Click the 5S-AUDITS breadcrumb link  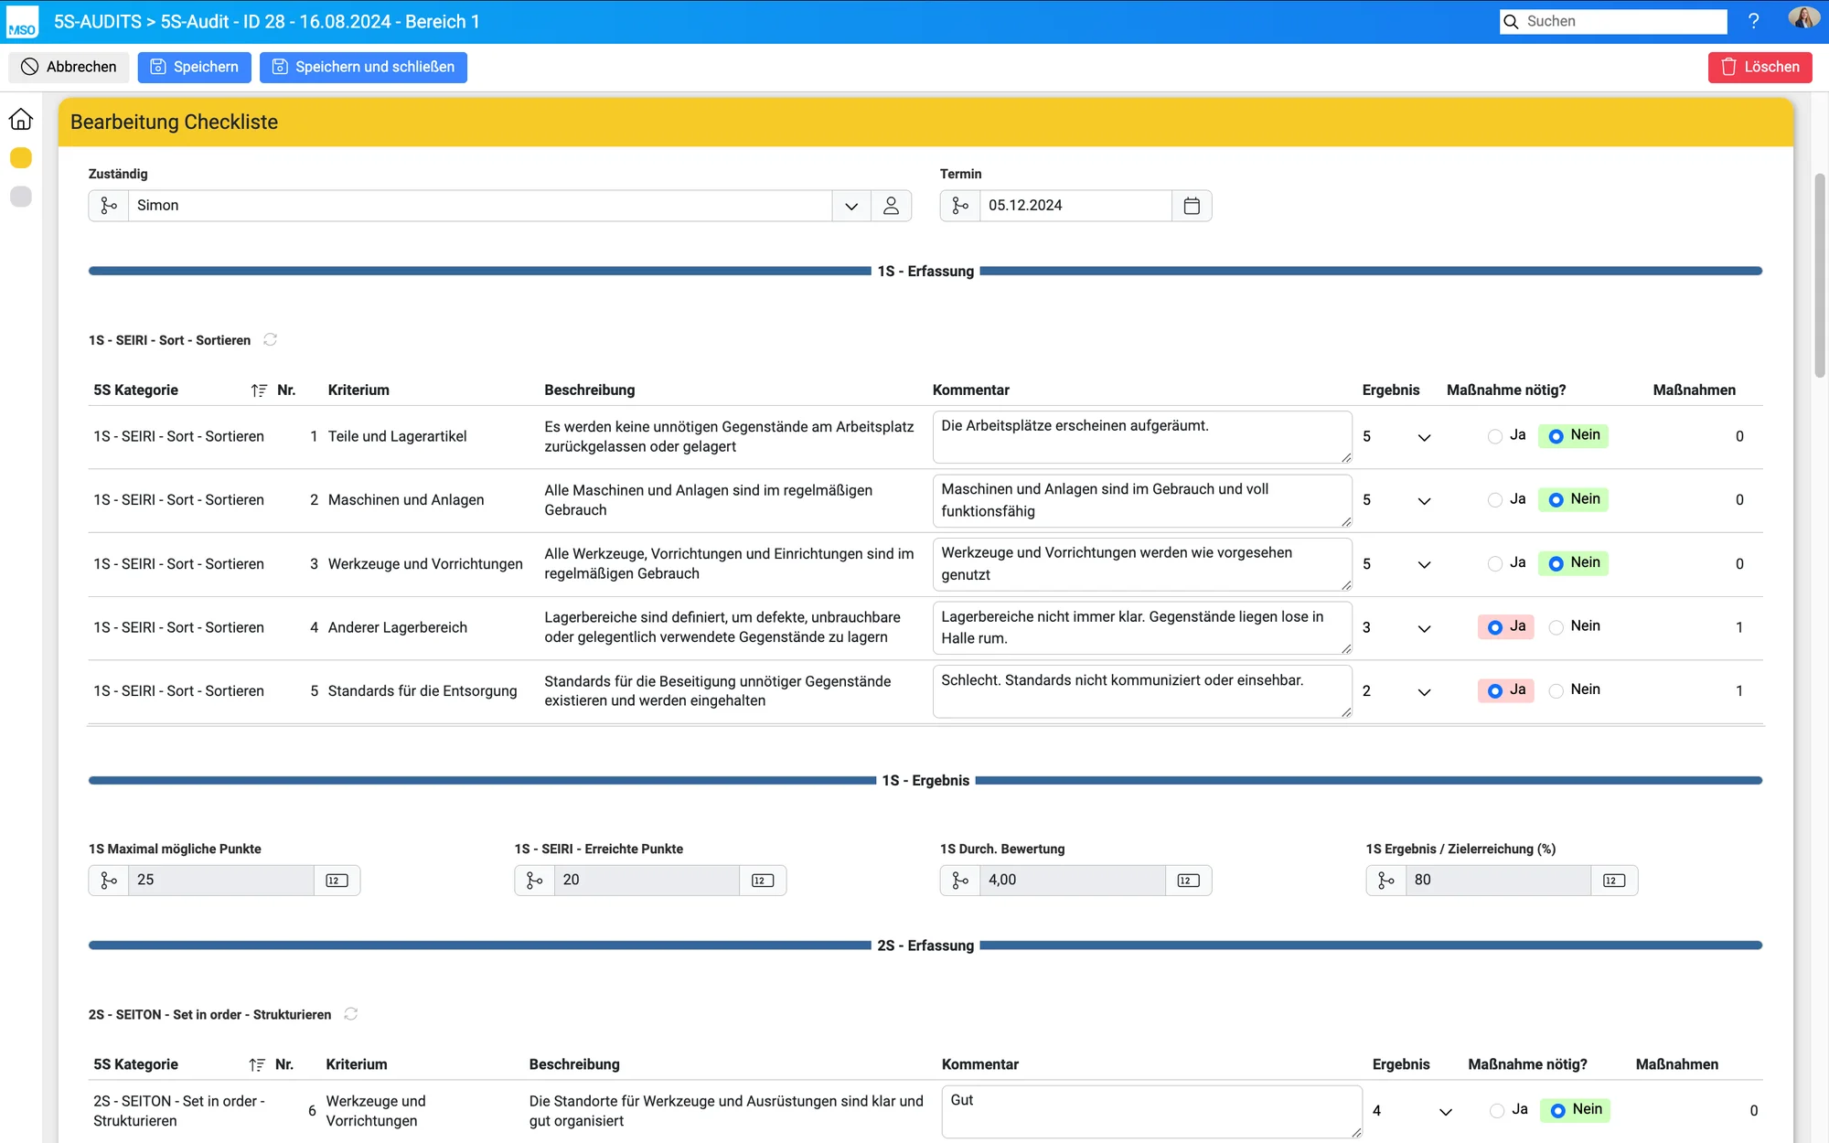pos(98,22)
